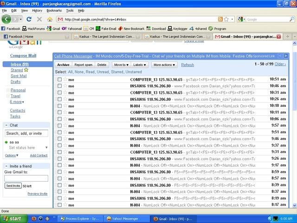Viewport: 297px width, 223px height.
Task: Click the Delete button
Action: 102,65
